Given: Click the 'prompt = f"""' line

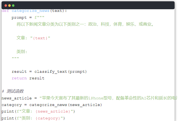Looking at the screenshot, I should pos(28,17).
